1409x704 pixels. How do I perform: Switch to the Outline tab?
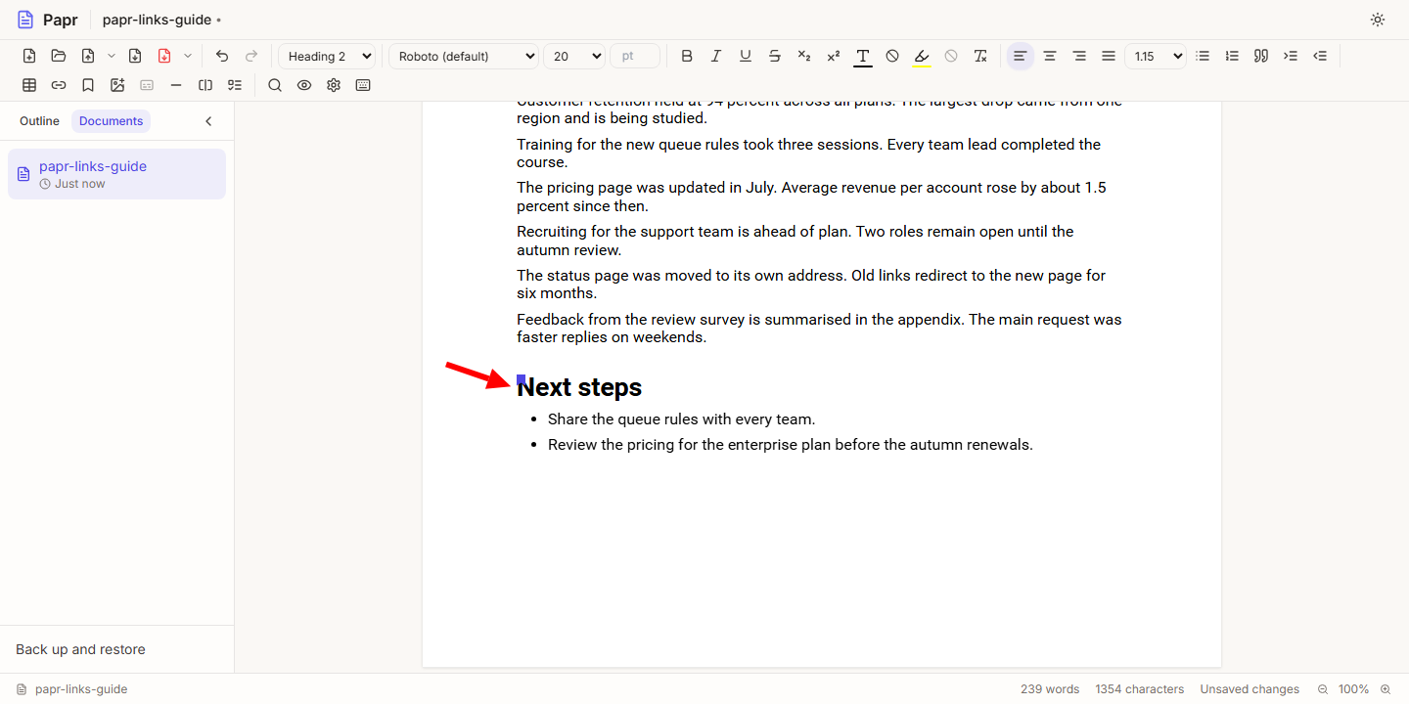39,121
